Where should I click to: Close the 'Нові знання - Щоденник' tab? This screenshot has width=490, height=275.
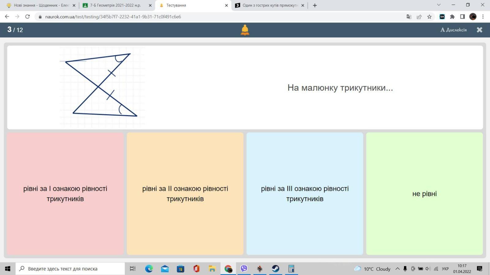[74, 5]
